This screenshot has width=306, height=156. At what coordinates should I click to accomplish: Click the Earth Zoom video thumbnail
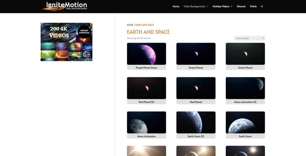pyautogui.click(x=245, y=122)
